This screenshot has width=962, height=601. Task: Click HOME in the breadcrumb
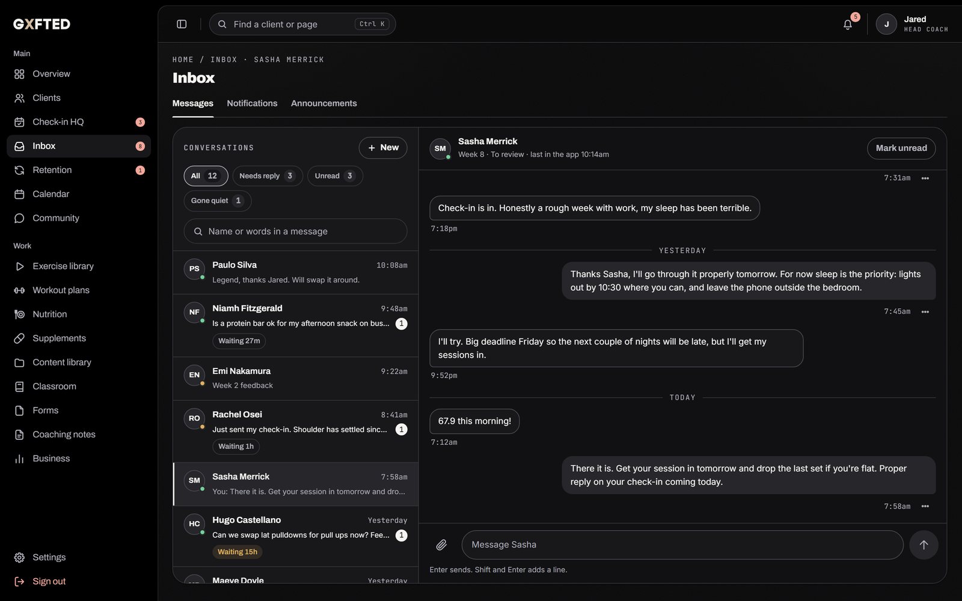(183, 59)
